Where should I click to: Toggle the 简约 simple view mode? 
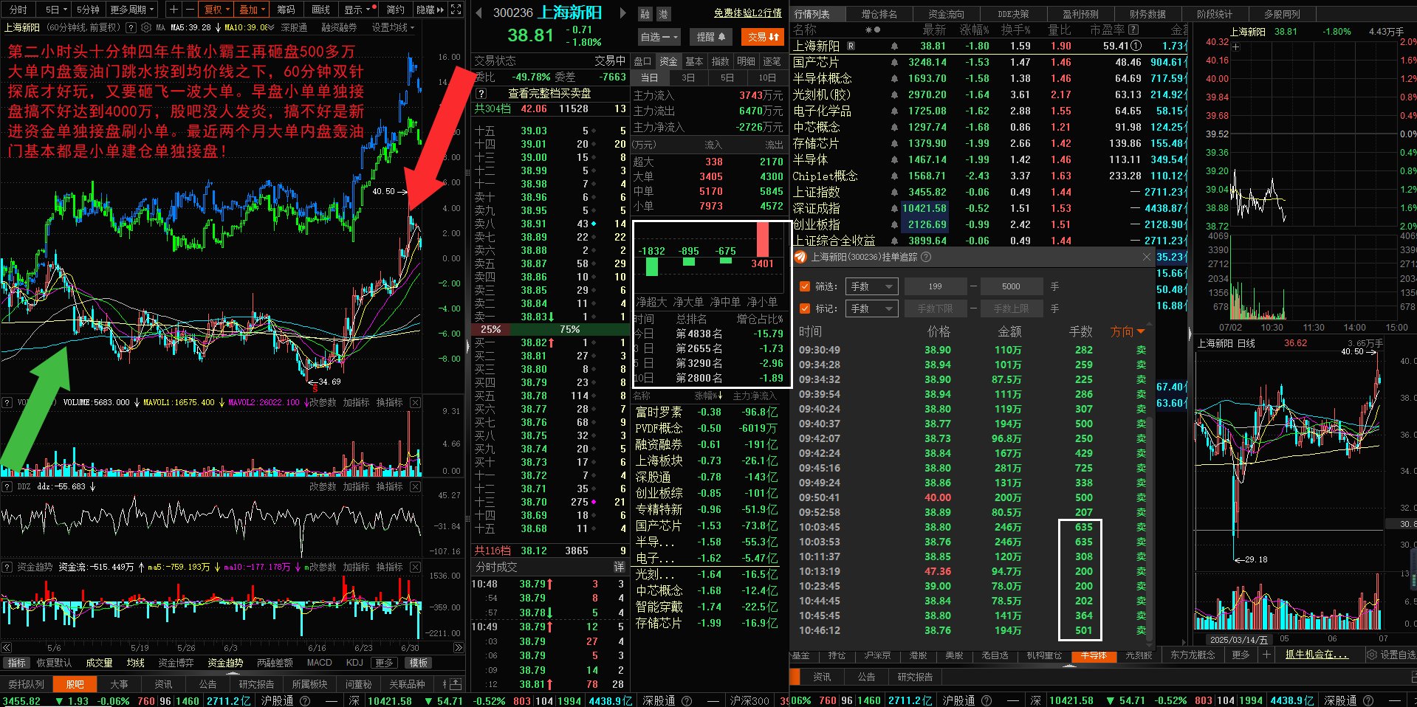click(396, 10)
